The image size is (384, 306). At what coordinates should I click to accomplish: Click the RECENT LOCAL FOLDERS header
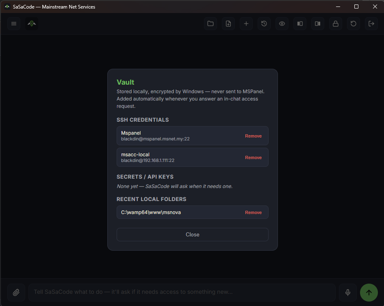tap(151, 199)
